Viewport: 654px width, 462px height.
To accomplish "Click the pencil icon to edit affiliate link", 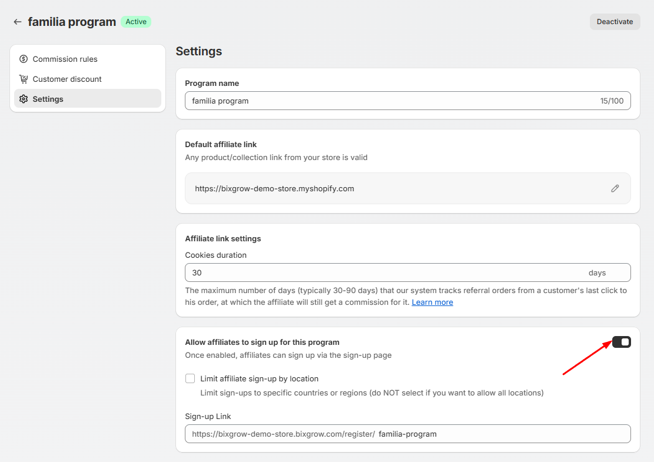I will point(615,188).
